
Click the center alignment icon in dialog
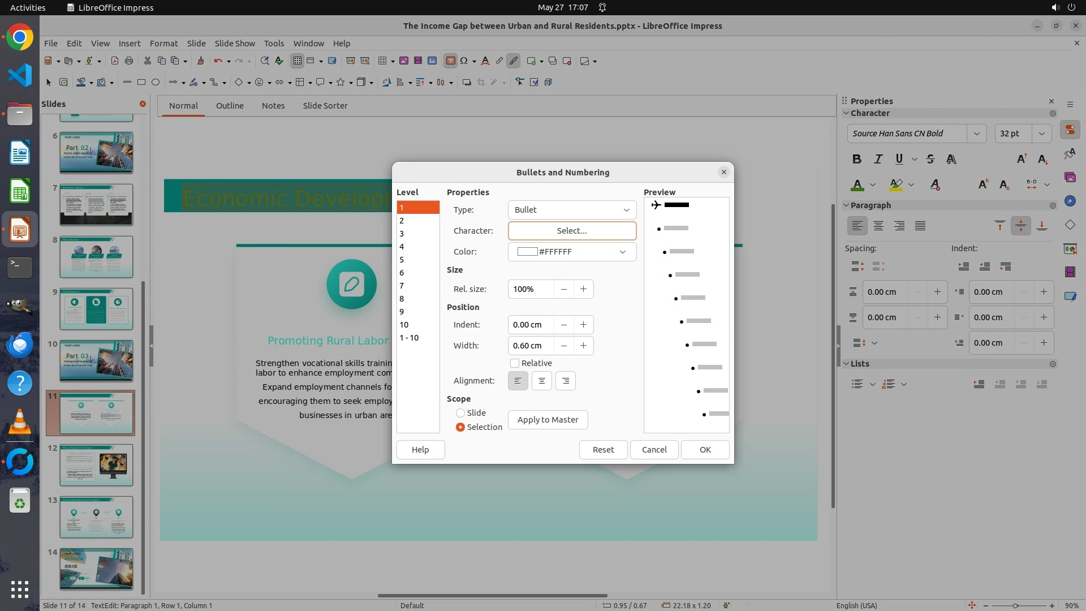[x=541, y=381]
